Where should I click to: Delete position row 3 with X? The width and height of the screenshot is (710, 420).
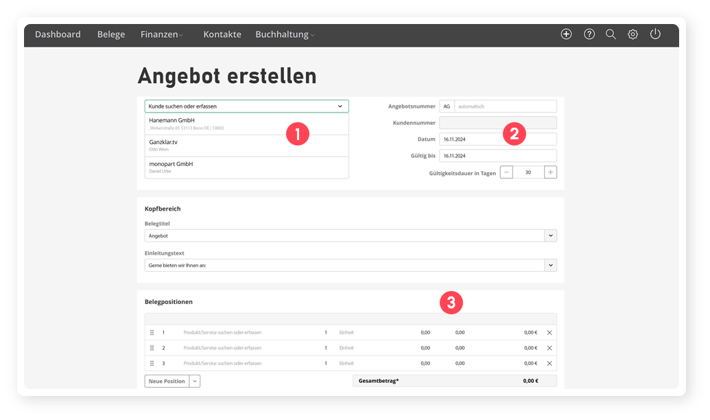549,363
